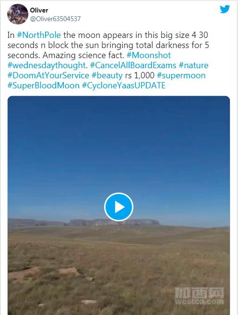Play the embedded moon video
Image resolution: width=238 pixels, height=315 pixels.
point(119,207)
